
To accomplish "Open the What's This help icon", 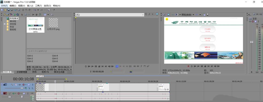I will [54, 10].
